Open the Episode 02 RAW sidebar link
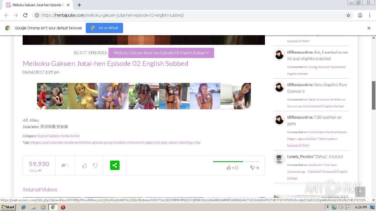The image size is (376, 211). click(x=298, y=41)
